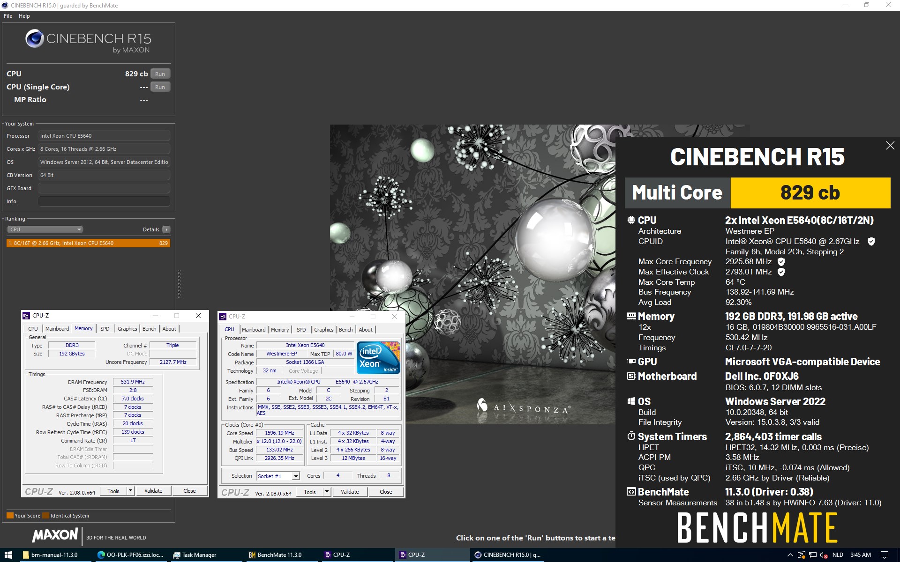Expand Tools dropdown arrow in left CPU-Z
The image size is (900, 562).
pos(131,491)
